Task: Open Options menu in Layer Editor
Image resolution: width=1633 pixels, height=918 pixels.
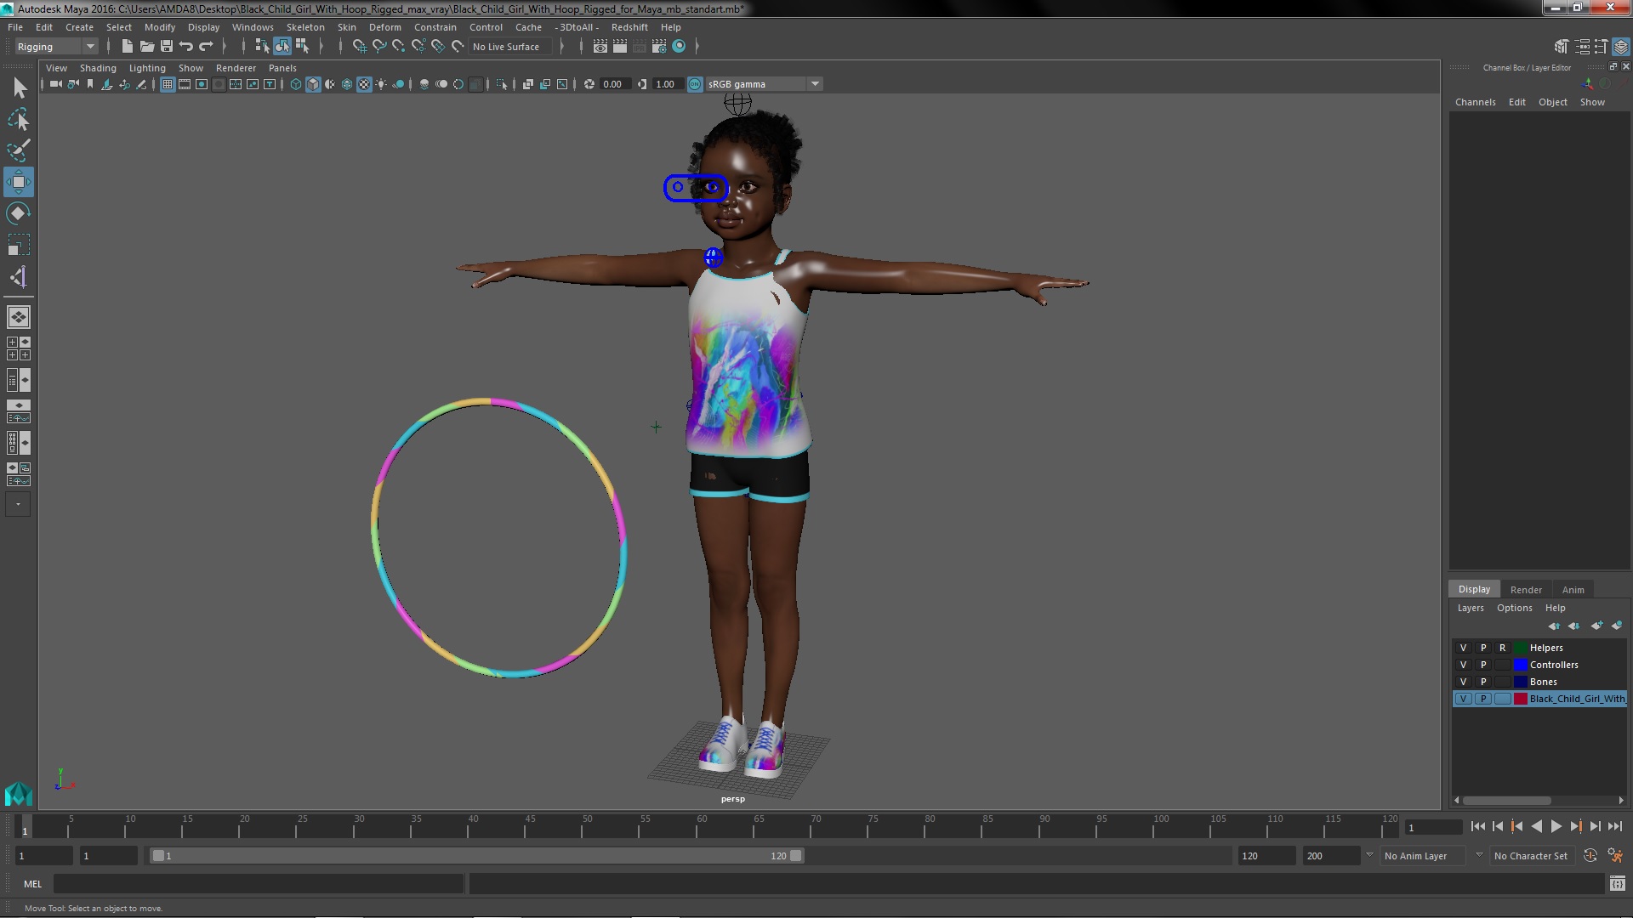Action: click(1514, 608)
